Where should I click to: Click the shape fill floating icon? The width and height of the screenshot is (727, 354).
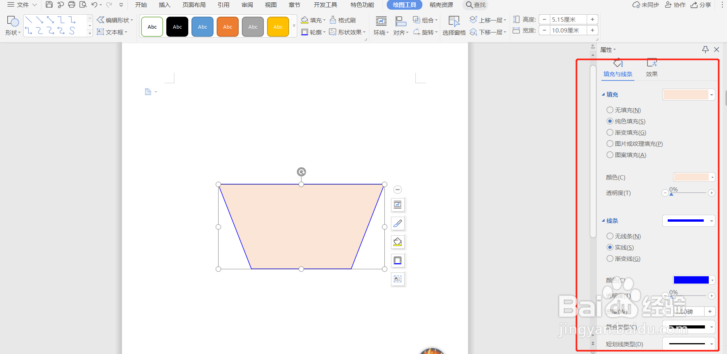coord(398,242)
